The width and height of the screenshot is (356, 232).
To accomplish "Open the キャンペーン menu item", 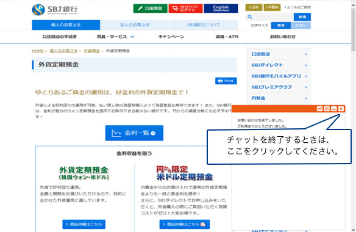I will pyautogui.click(x=171, y=37).
